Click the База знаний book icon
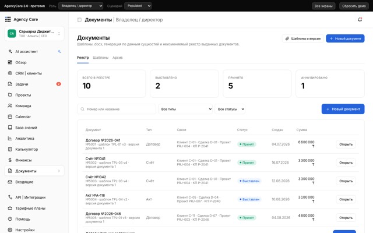Viewport: 373px width, 233px height. point(10,128)
